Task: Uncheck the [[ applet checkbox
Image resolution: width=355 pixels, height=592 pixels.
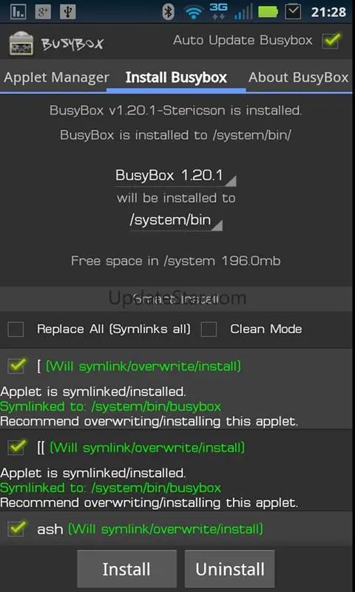Action: pos(17,448)
